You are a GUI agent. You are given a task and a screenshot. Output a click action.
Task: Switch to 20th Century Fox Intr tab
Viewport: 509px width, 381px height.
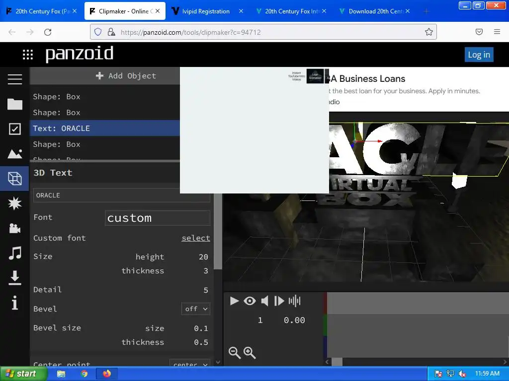coord(290,11)
